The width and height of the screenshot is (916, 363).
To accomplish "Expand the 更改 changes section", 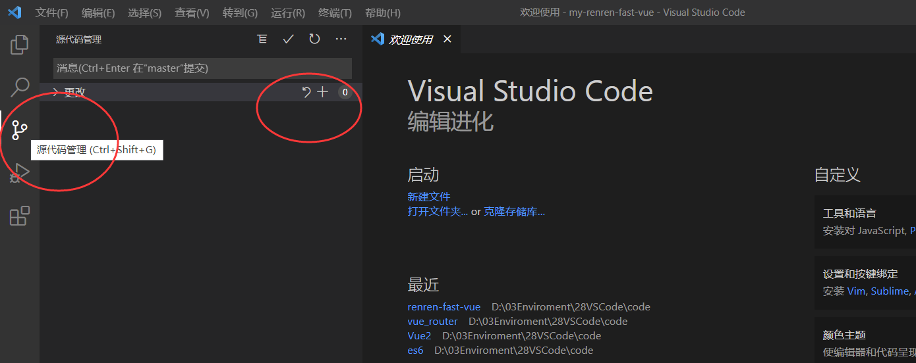I will 201,92.
